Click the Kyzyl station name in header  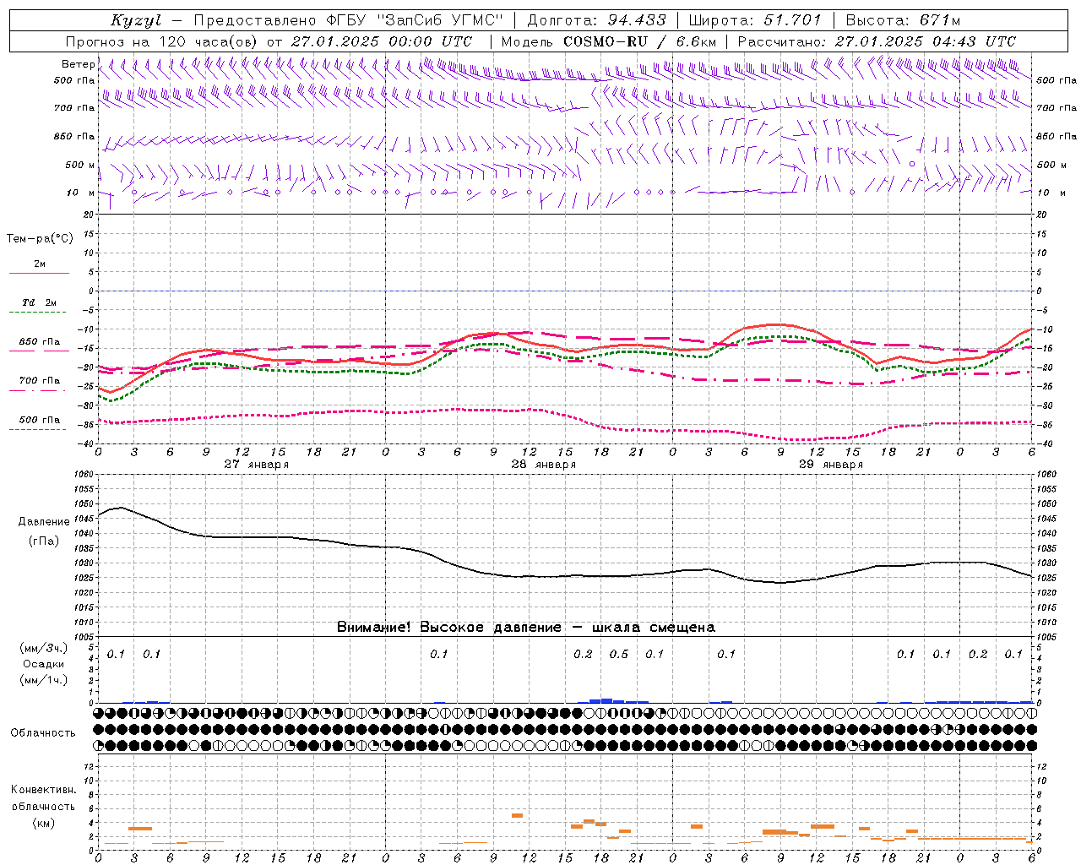136,20
